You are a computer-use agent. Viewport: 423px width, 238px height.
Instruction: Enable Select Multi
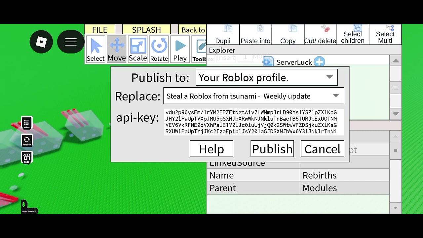(x=385, y=35)
